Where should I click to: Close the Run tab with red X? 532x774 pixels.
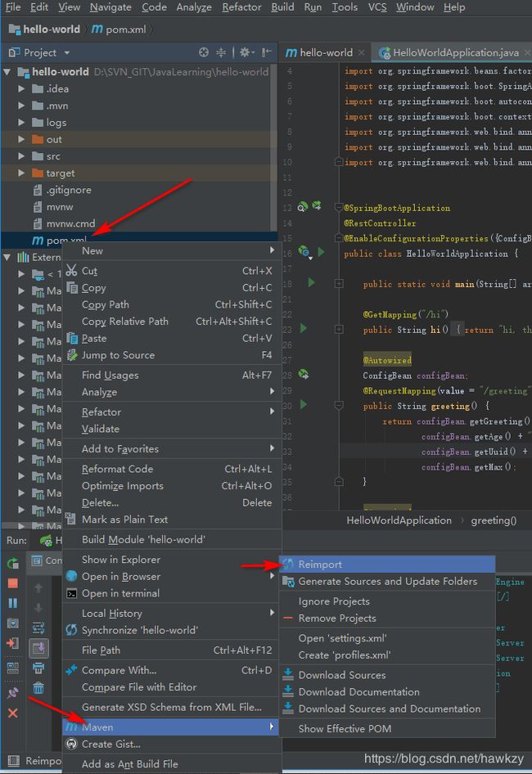click(x=13, y=713)
